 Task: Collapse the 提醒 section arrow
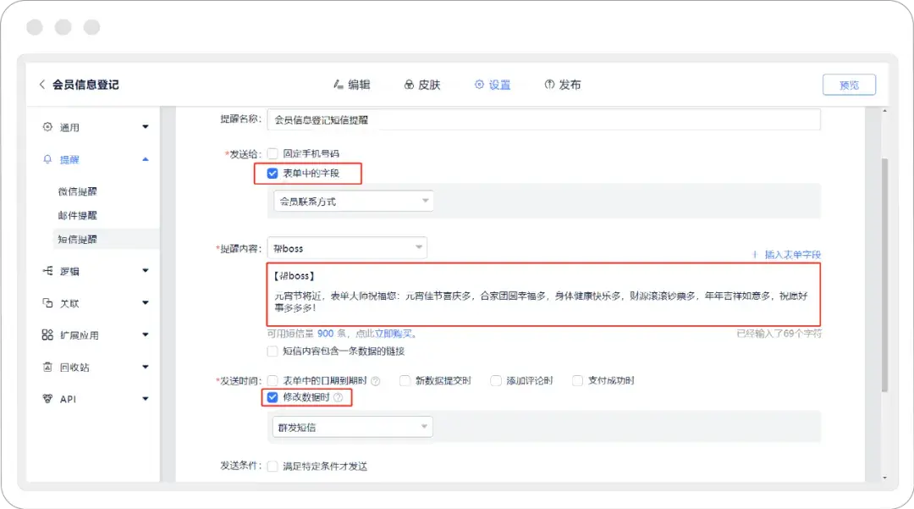146,159
